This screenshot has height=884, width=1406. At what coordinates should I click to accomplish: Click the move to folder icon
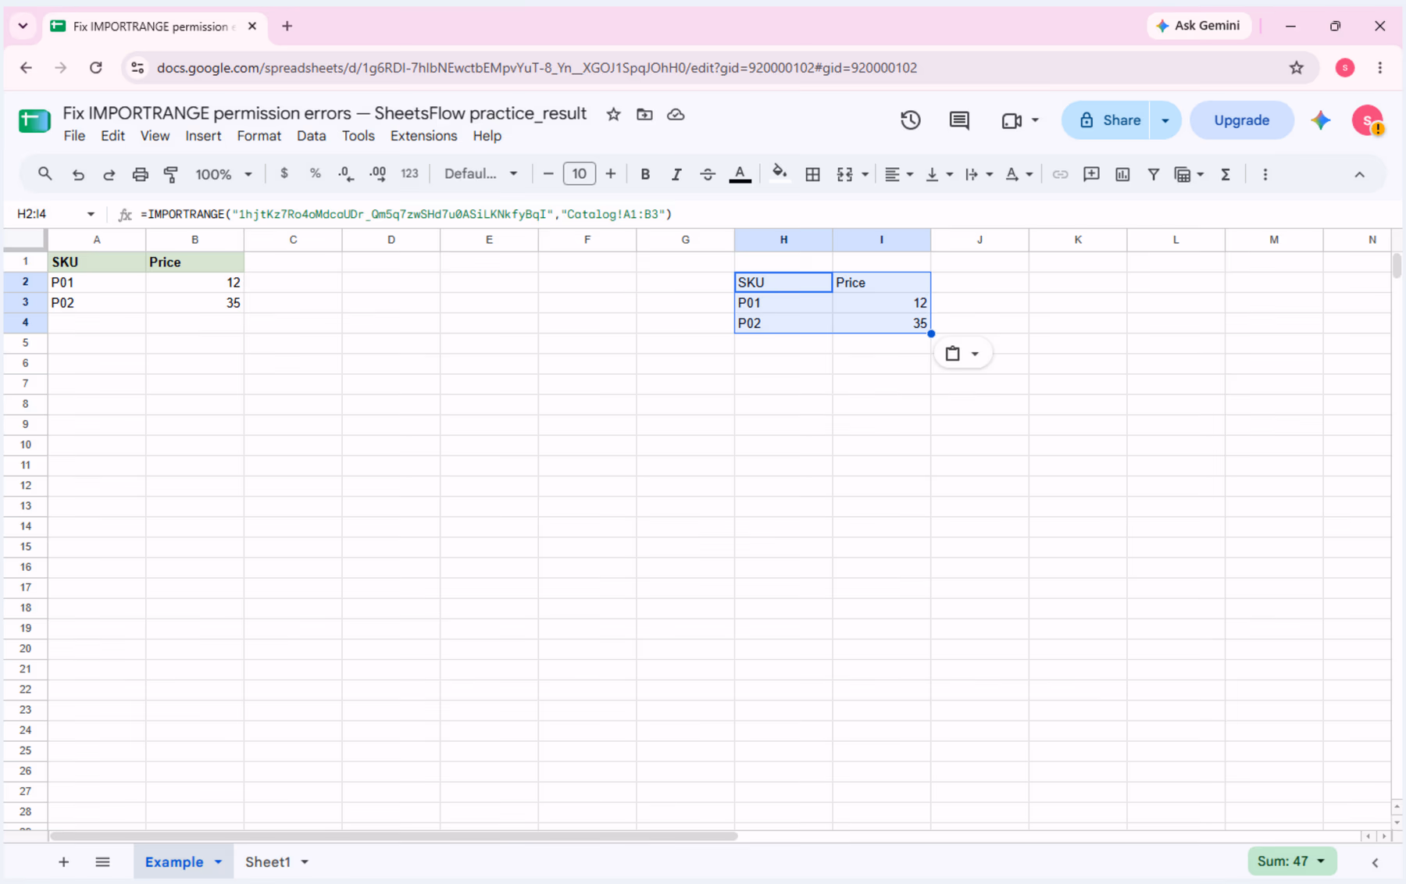(644, 114)
